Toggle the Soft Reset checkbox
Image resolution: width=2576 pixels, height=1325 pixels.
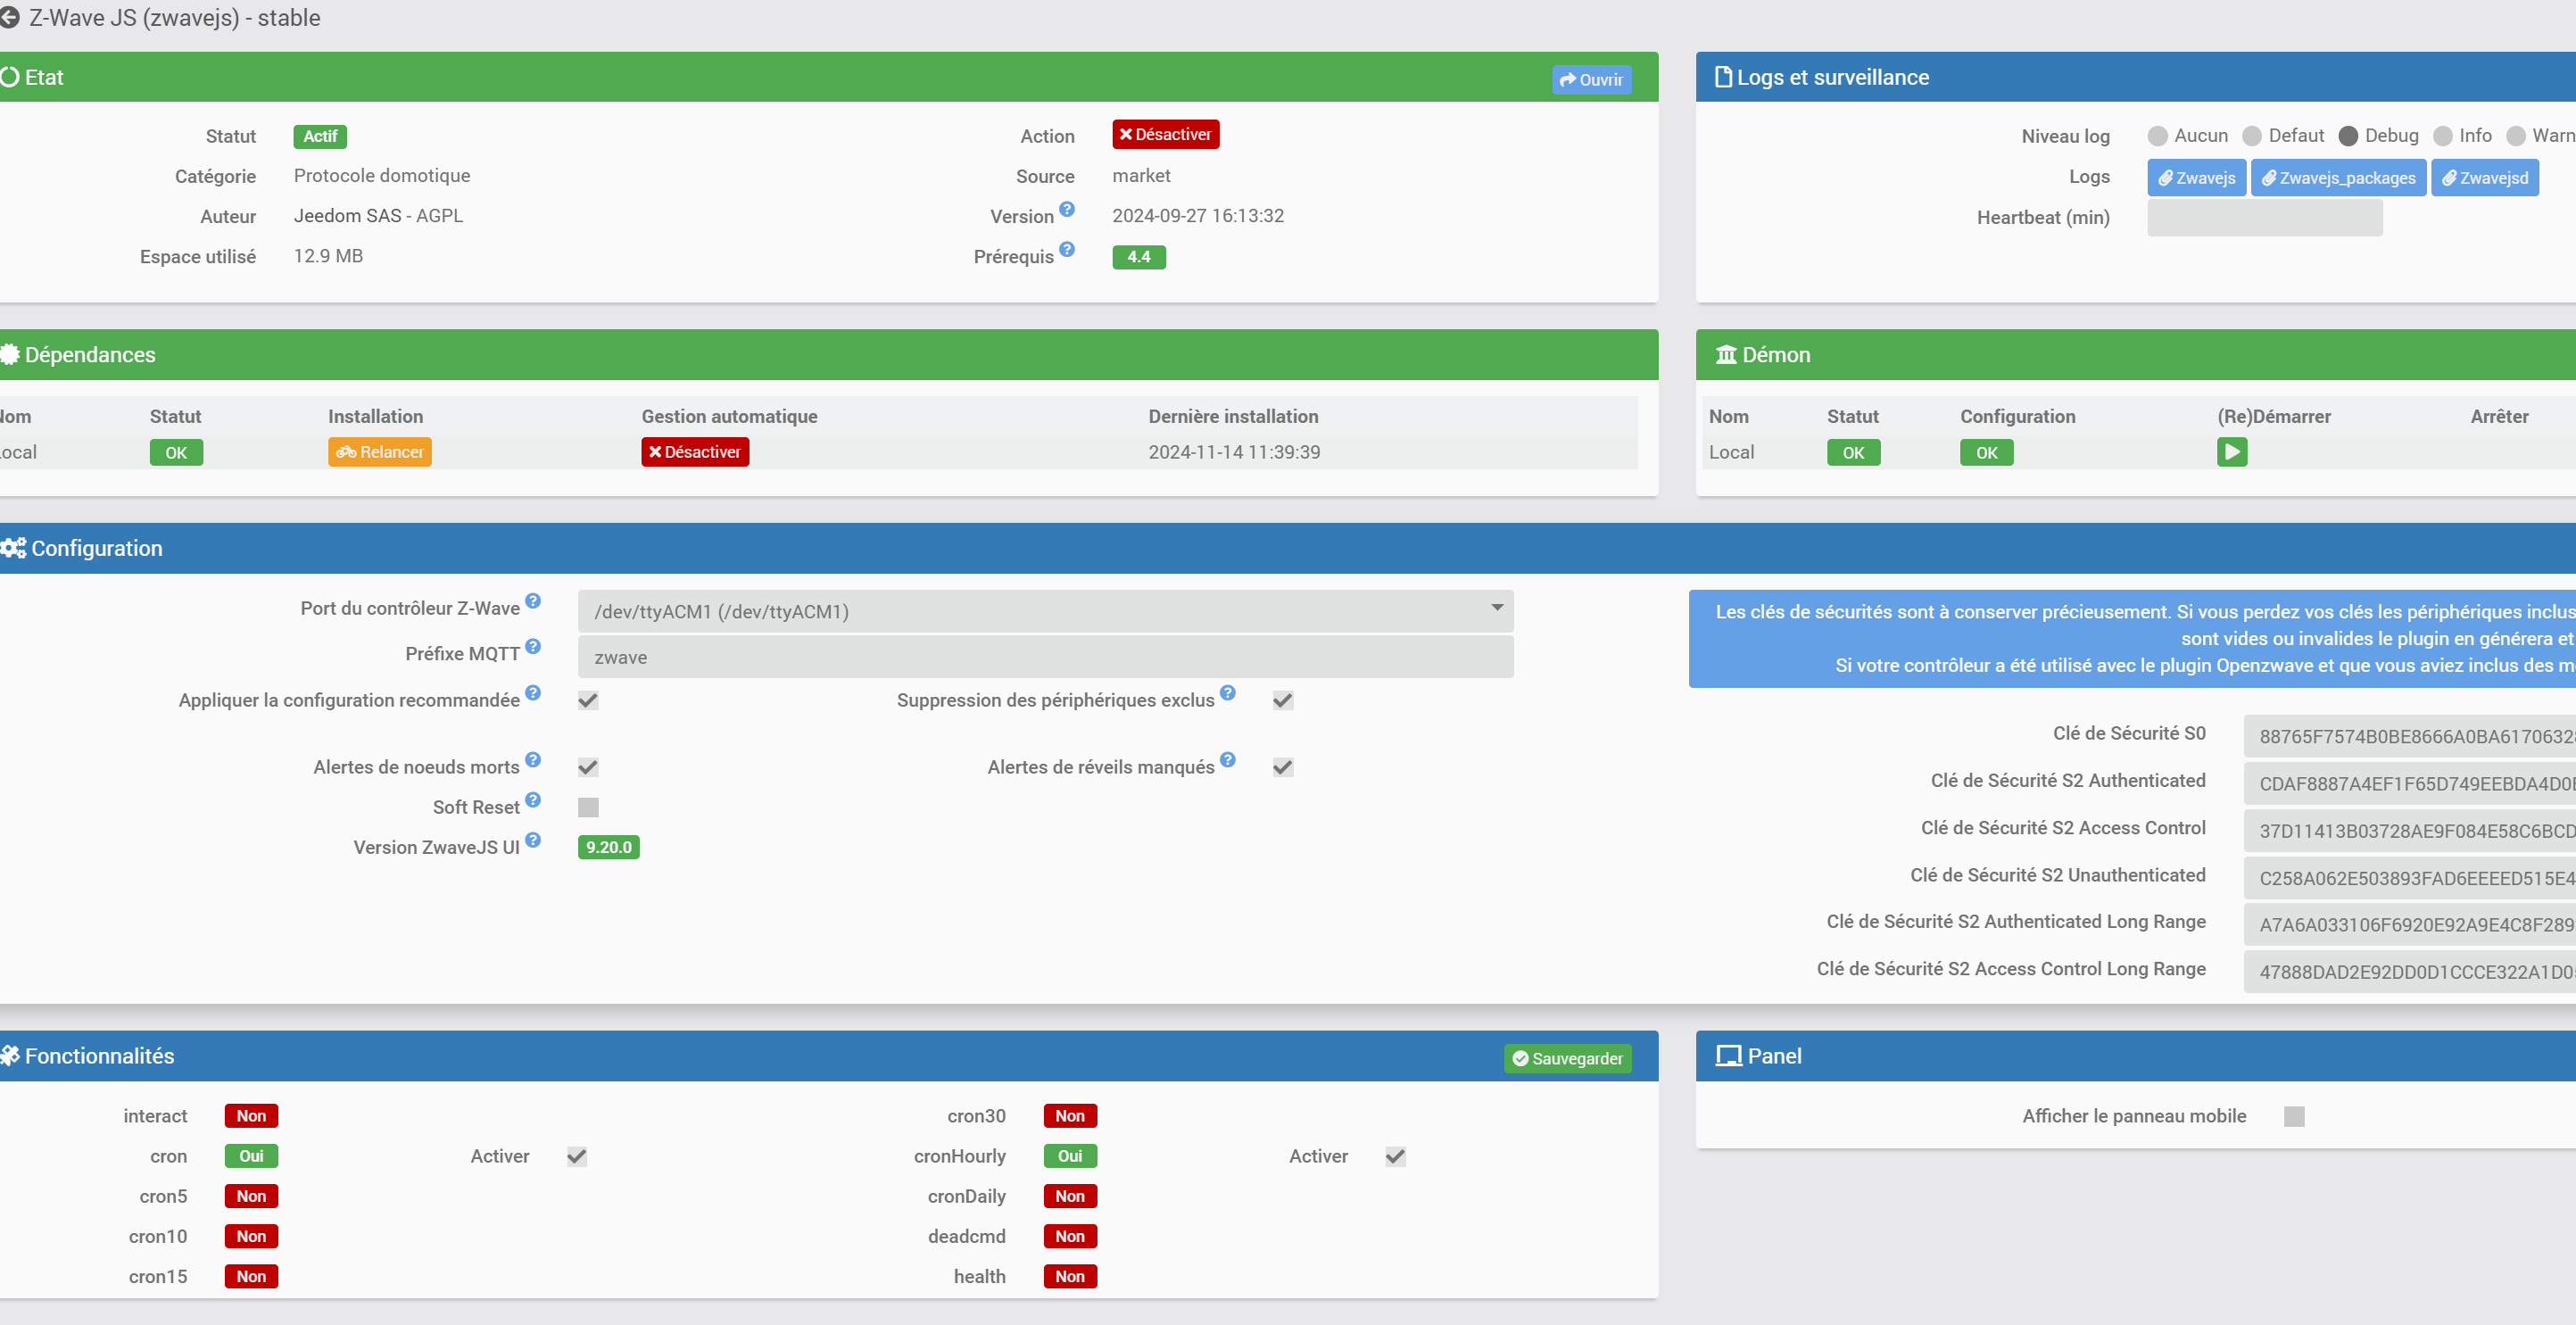click(588, 807)
